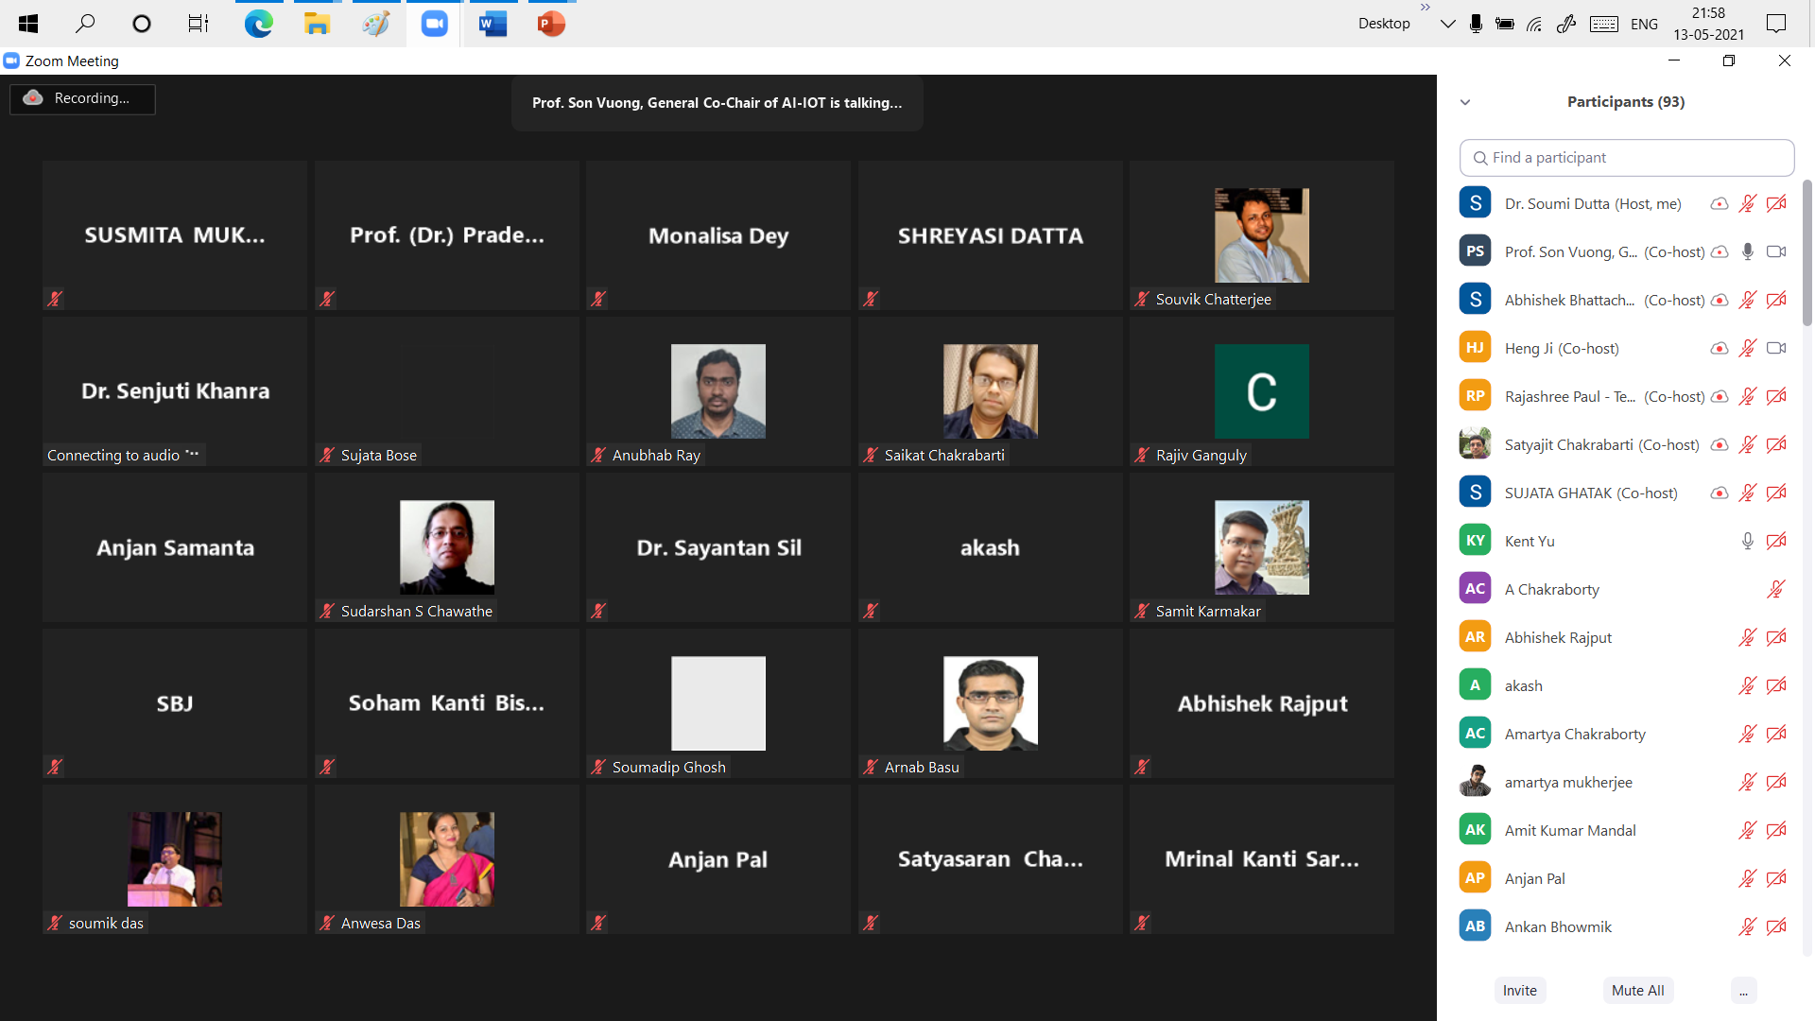Screen dimensions: 1815x1021
Task: Open the notification center icon
Action: [x=1776, y=24]
